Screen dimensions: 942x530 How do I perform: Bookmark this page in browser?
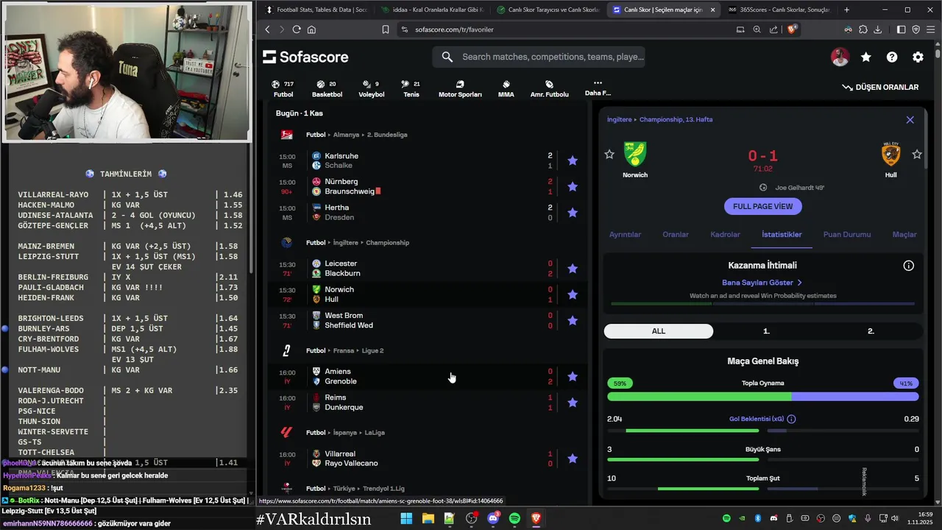[386, 29]
